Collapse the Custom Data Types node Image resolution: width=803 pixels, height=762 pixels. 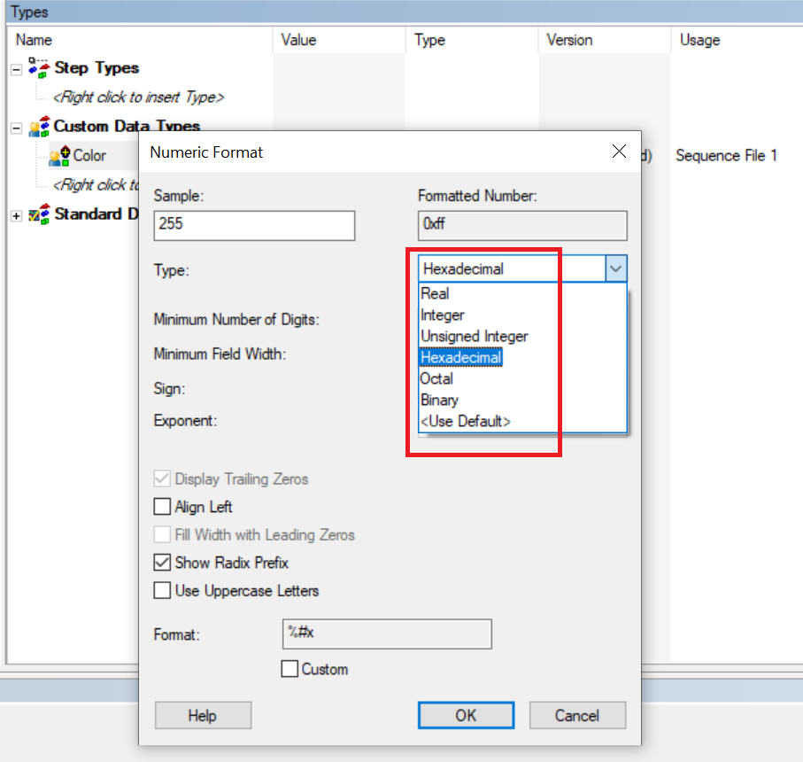click(x=16, y=128)
